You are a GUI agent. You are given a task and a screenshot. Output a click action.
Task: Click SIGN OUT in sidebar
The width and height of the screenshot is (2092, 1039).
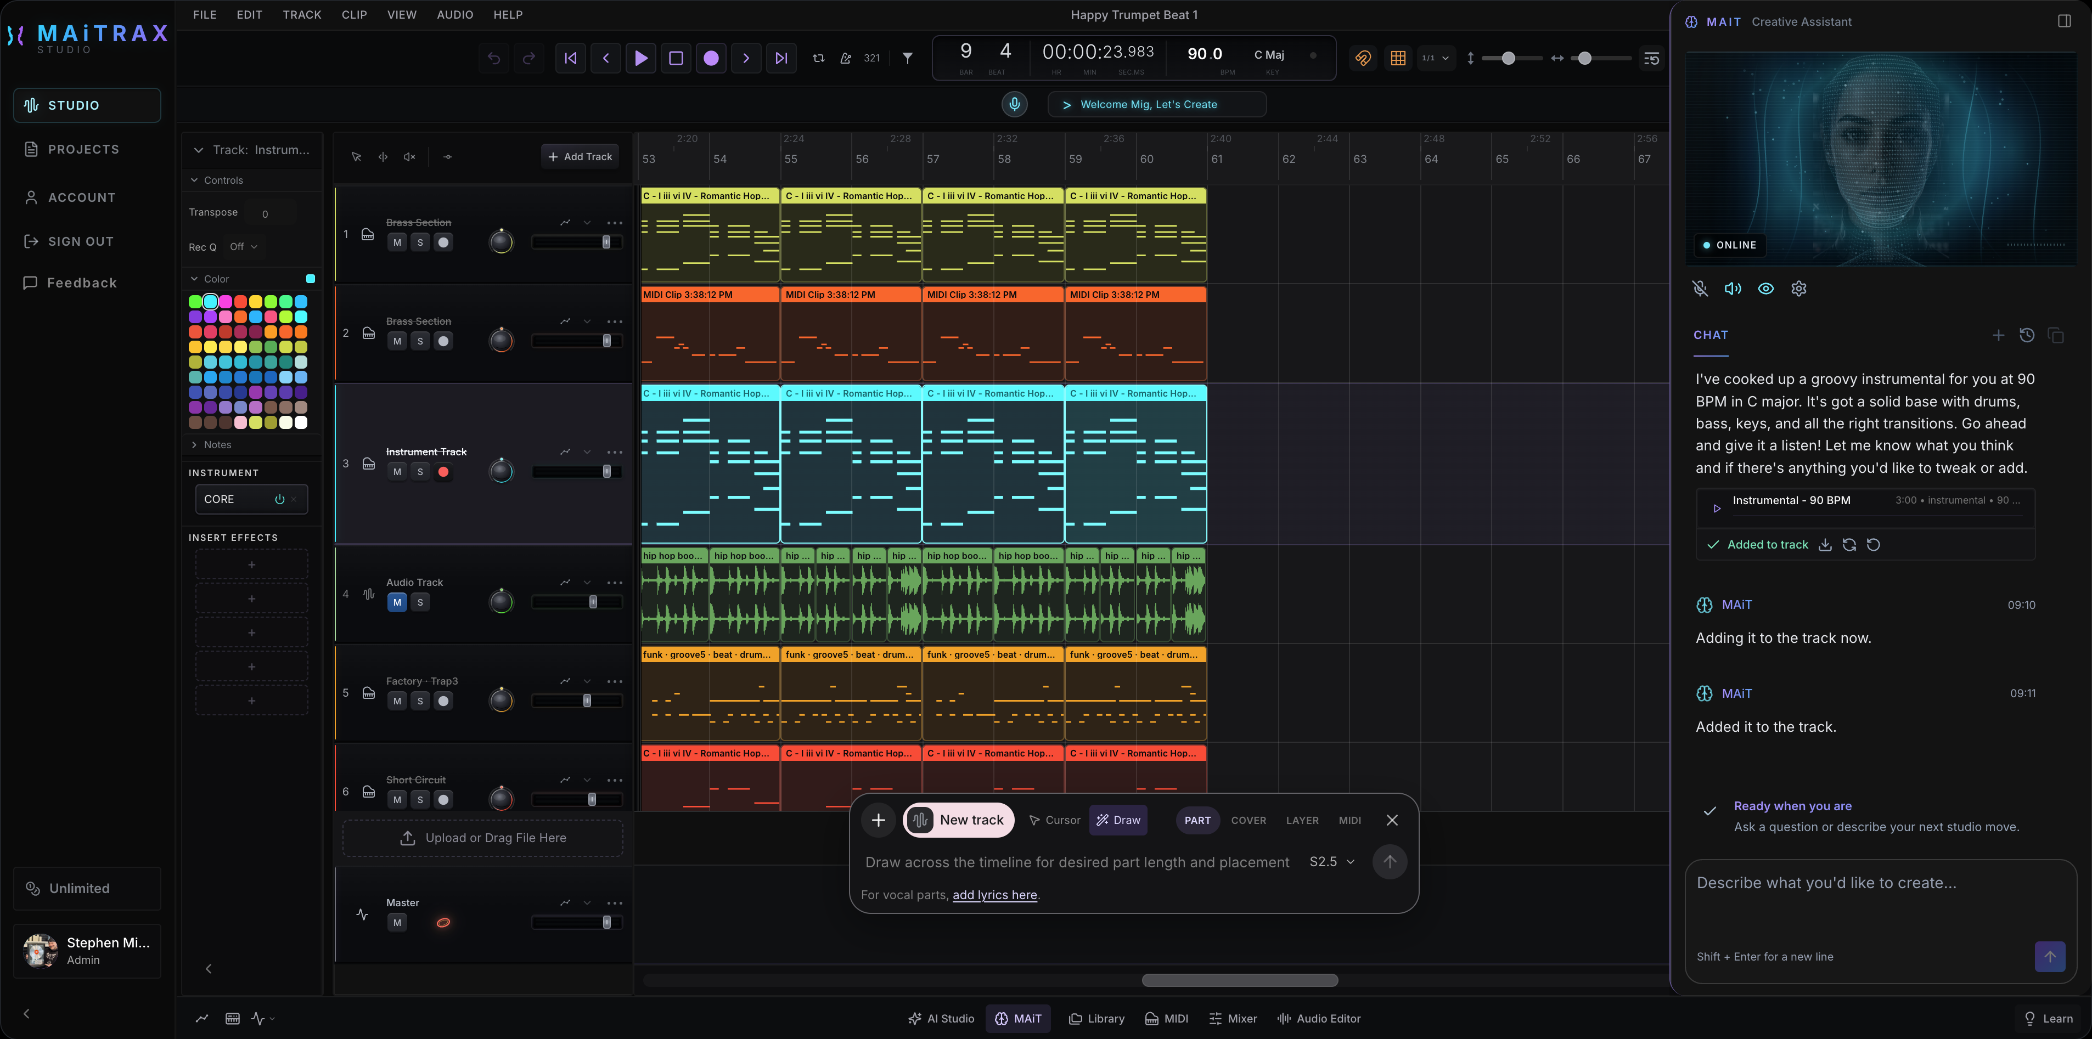pos(87,241)
